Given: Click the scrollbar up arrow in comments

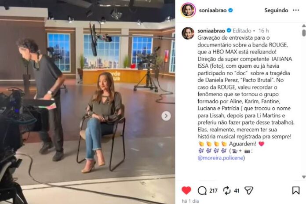Looking at the screenshot, I should point(304,25).
